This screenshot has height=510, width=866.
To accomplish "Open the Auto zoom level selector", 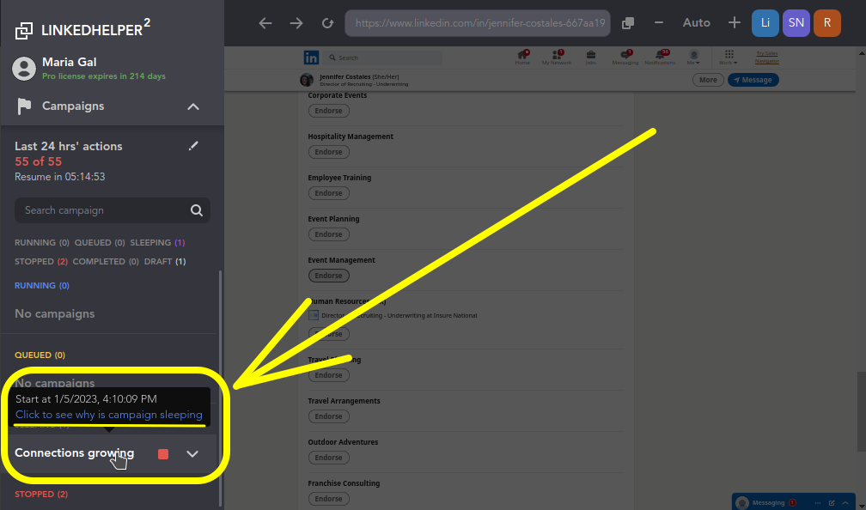I will (696, 23).
